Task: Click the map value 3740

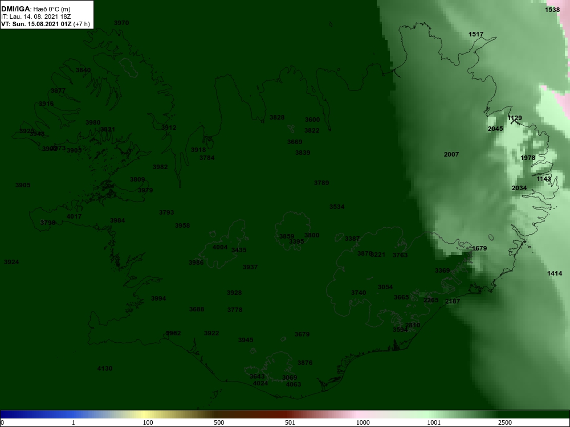Action: tap(359, 293)
